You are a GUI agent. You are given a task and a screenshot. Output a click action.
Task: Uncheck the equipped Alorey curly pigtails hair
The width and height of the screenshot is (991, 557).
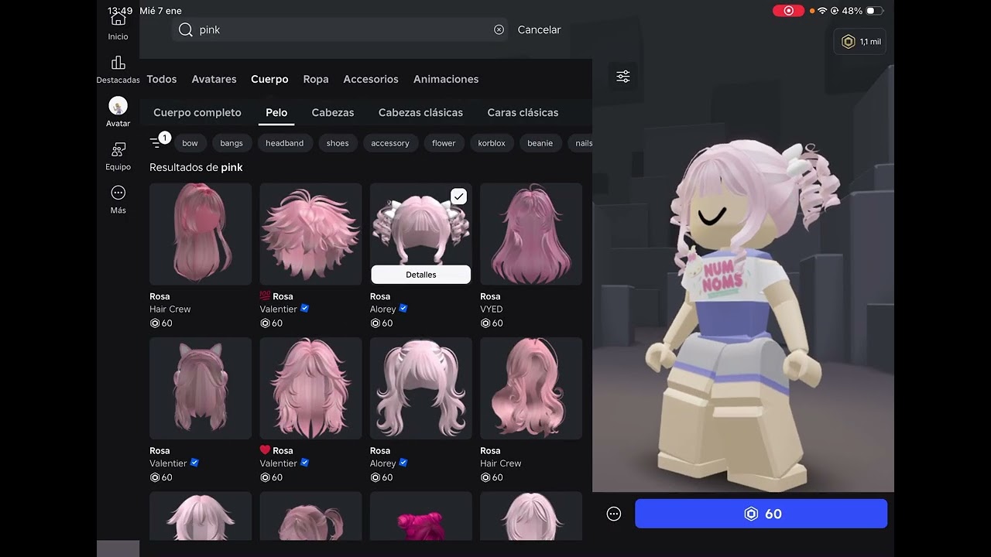point(459,196)
